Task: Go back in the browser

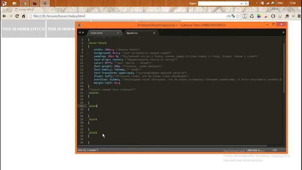Action: pos(4,16)
